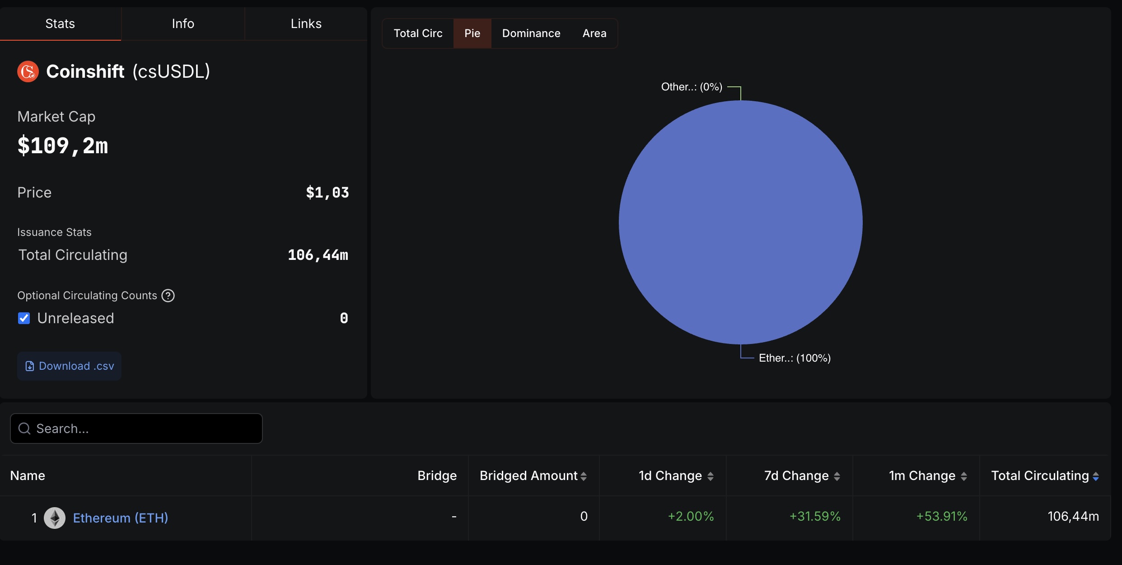
Task: Click the Name column header
Action: pos(28,476)
